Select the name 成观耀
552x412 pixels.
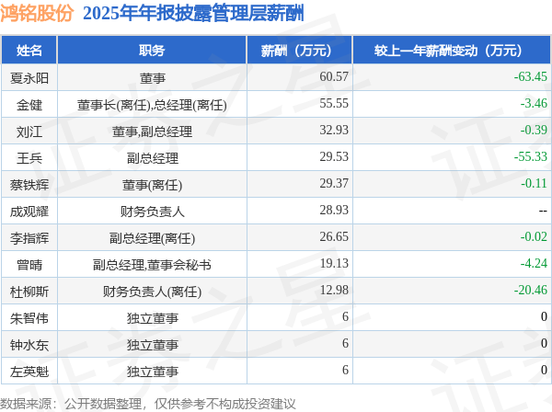coord(29,212)
